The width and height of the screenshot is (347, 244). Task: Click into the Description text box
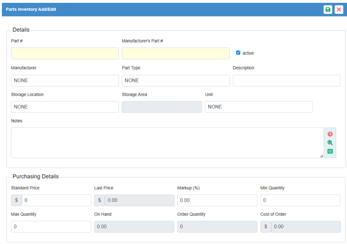(286, 80)
